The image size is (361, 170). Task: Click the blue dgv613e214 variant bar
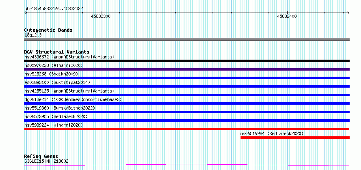[187, 103]
